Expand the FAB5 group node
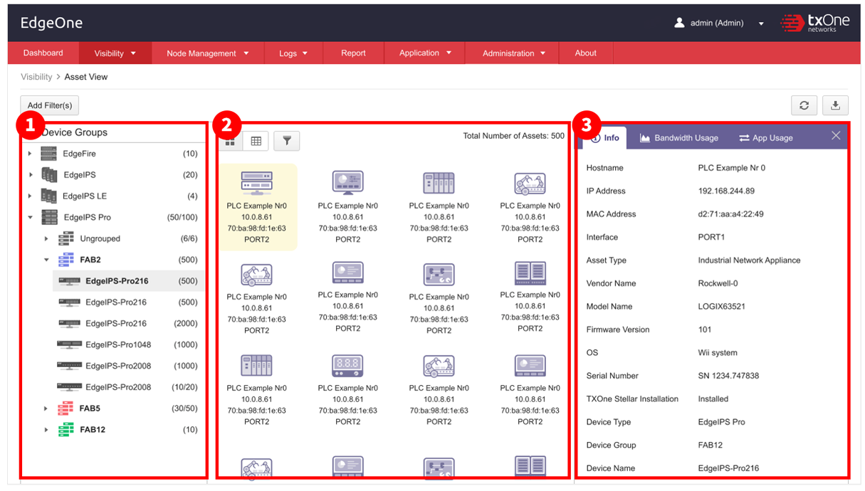Image resolution: width=865 pixels, height=491 pixels. point(46,408)
